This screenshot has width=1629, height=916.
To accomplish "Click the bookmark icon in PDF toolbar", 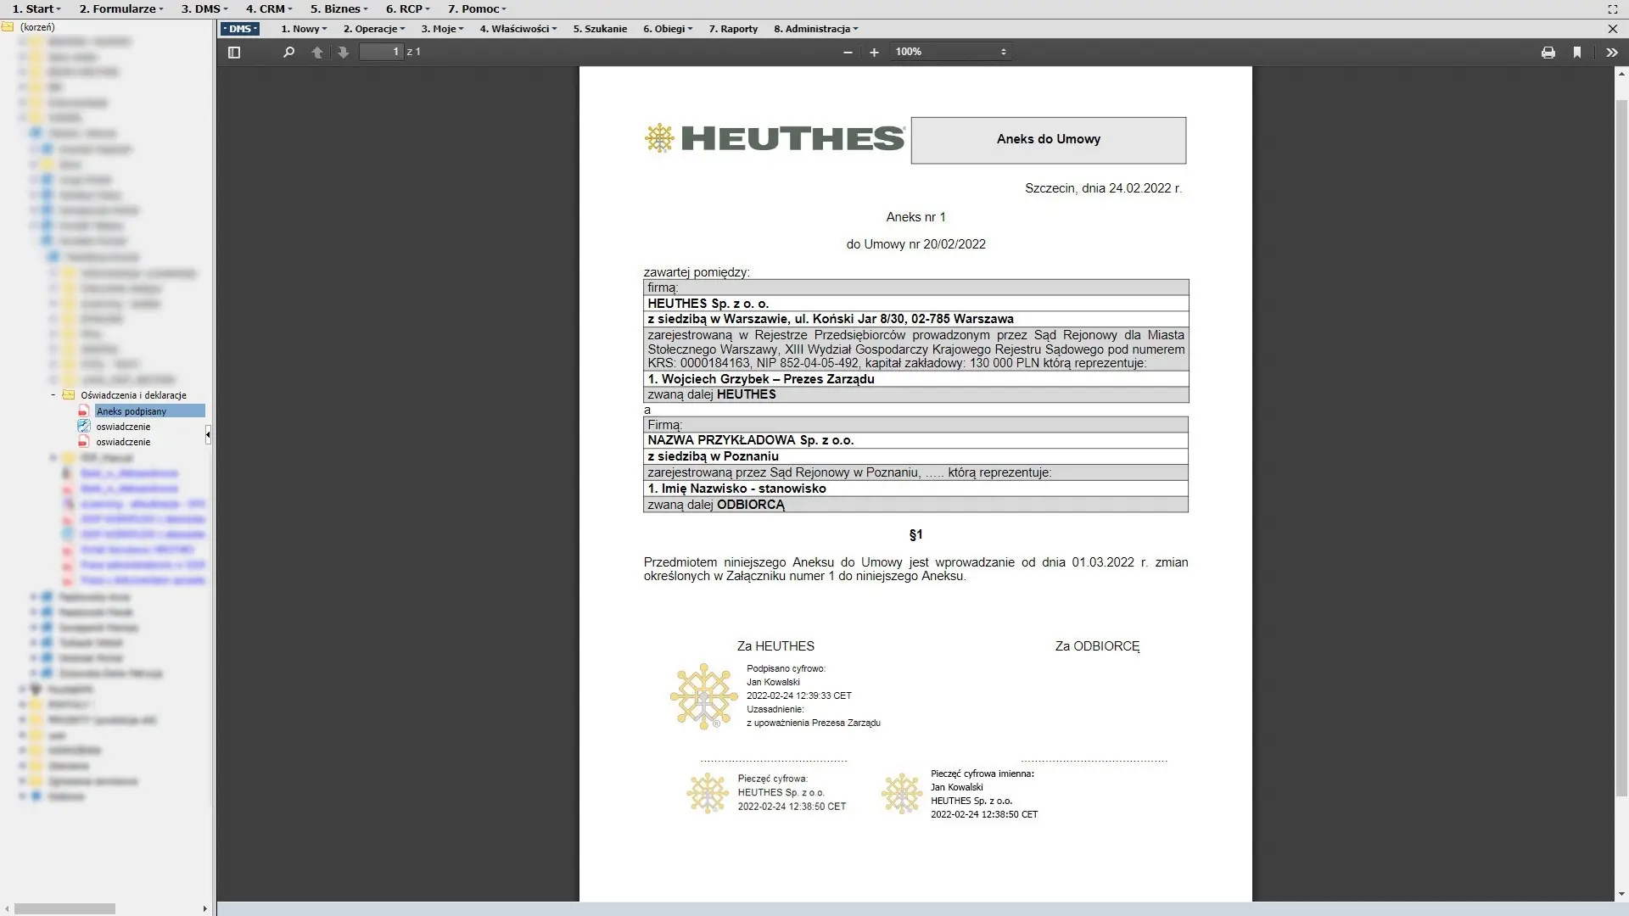I will pos(1577,52).
